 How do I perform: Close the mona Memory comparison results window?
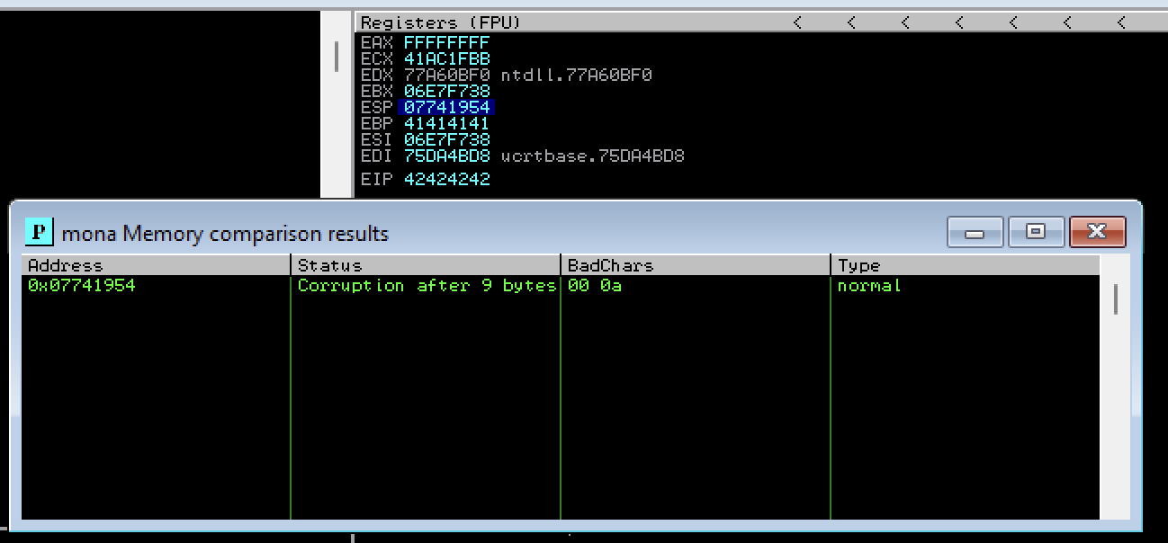[x=1097, y=232]
